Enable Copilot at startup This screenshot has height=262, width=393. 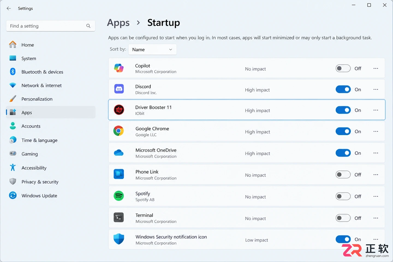pos(343,68)
